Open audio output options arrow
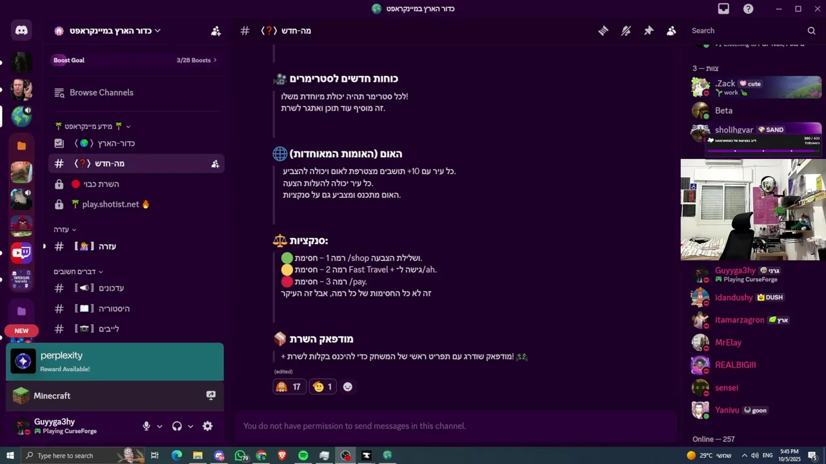 190,427
